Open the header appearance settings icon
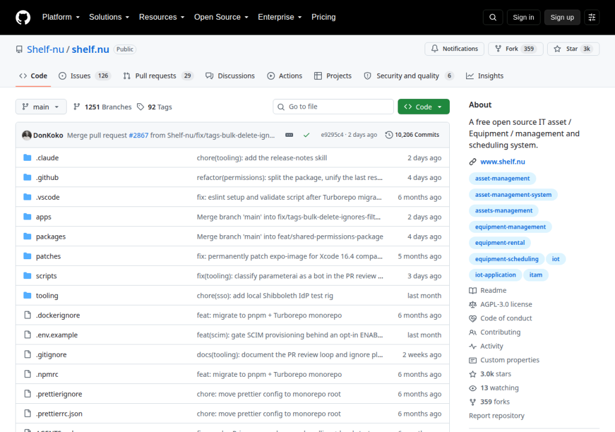The width and height of the screenshot is (615, 432). tap(592, 17)
